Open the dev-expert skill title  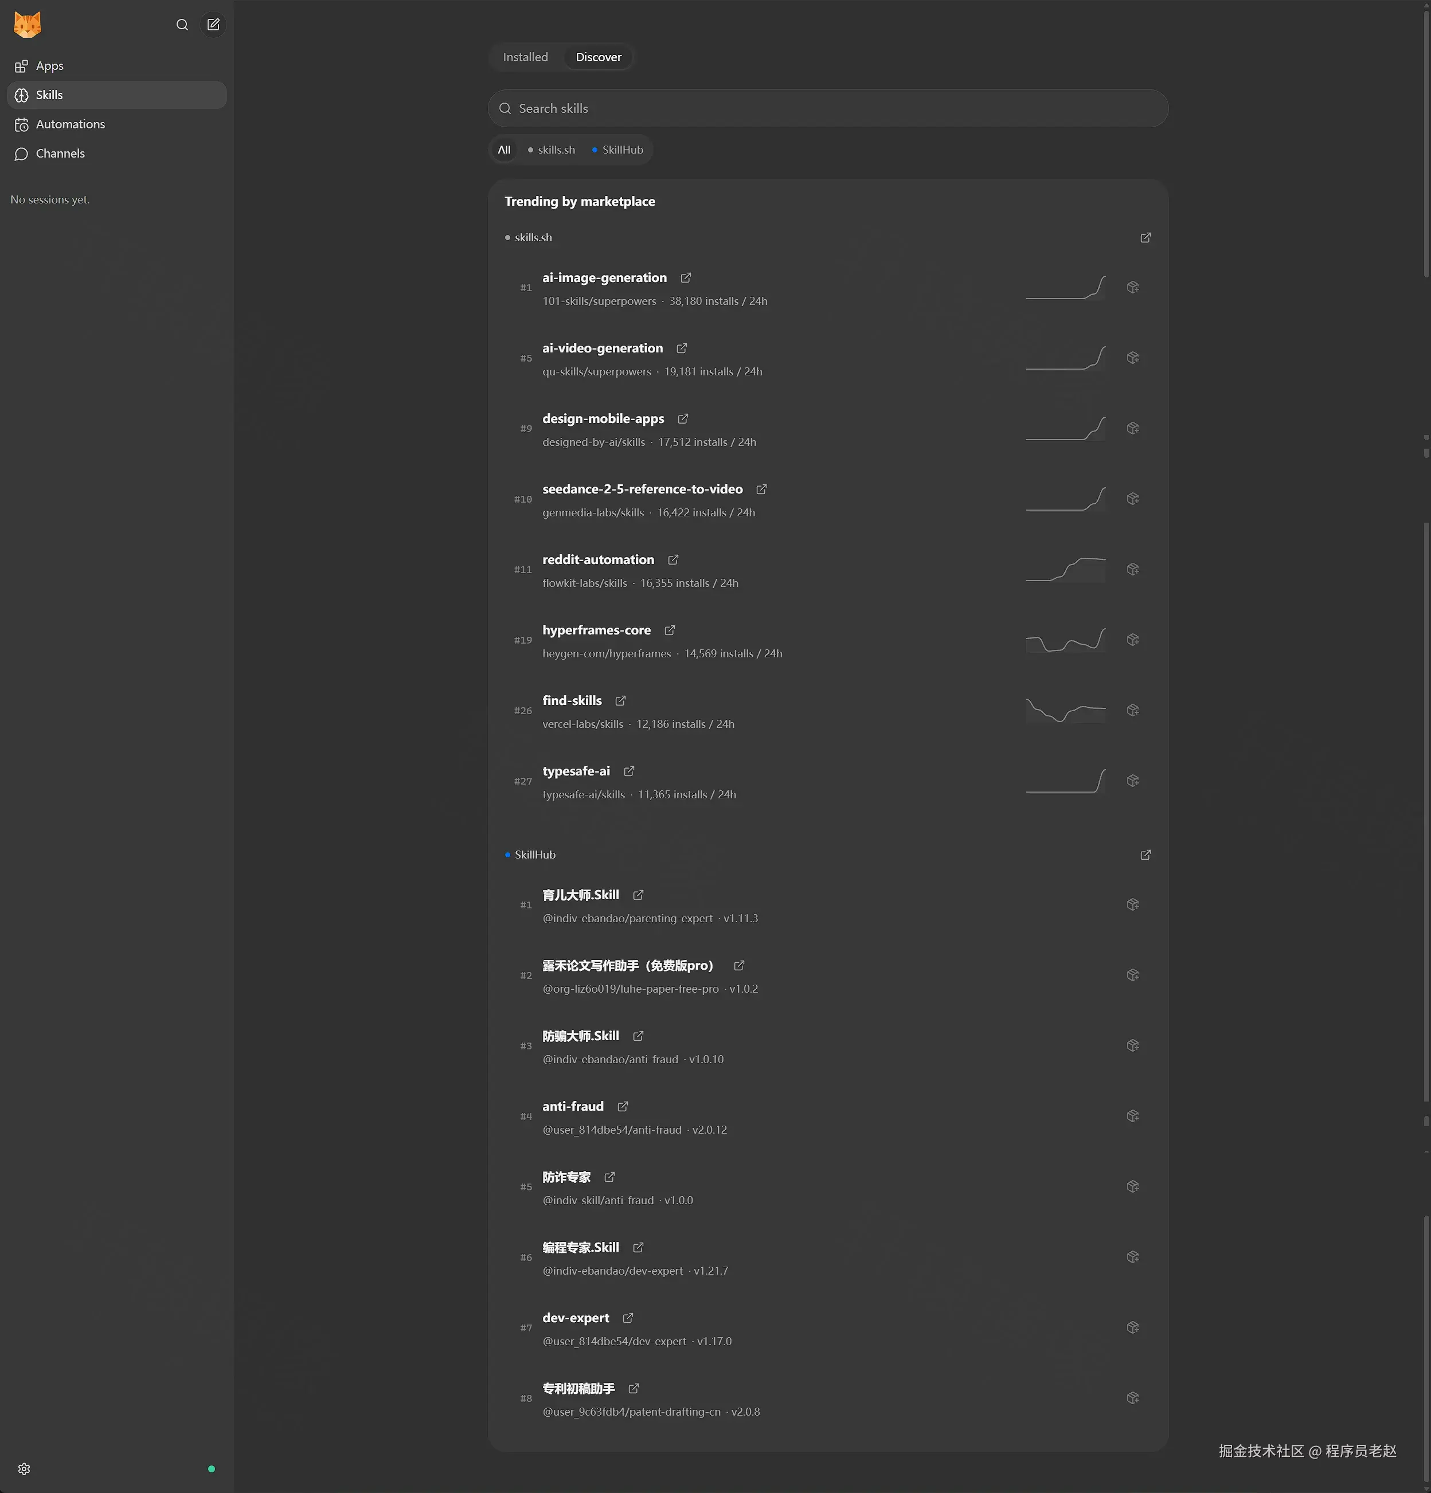pos(576,1318)
